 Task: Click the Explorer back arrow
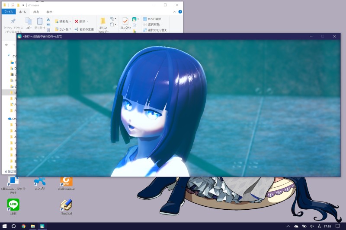[6, 45]
